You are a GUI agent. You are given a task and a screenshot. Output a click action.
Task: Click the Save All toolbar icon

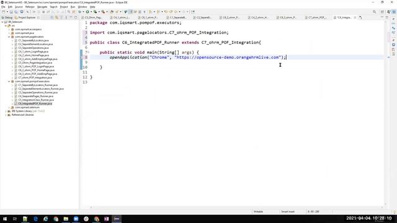tap(16, 12)
